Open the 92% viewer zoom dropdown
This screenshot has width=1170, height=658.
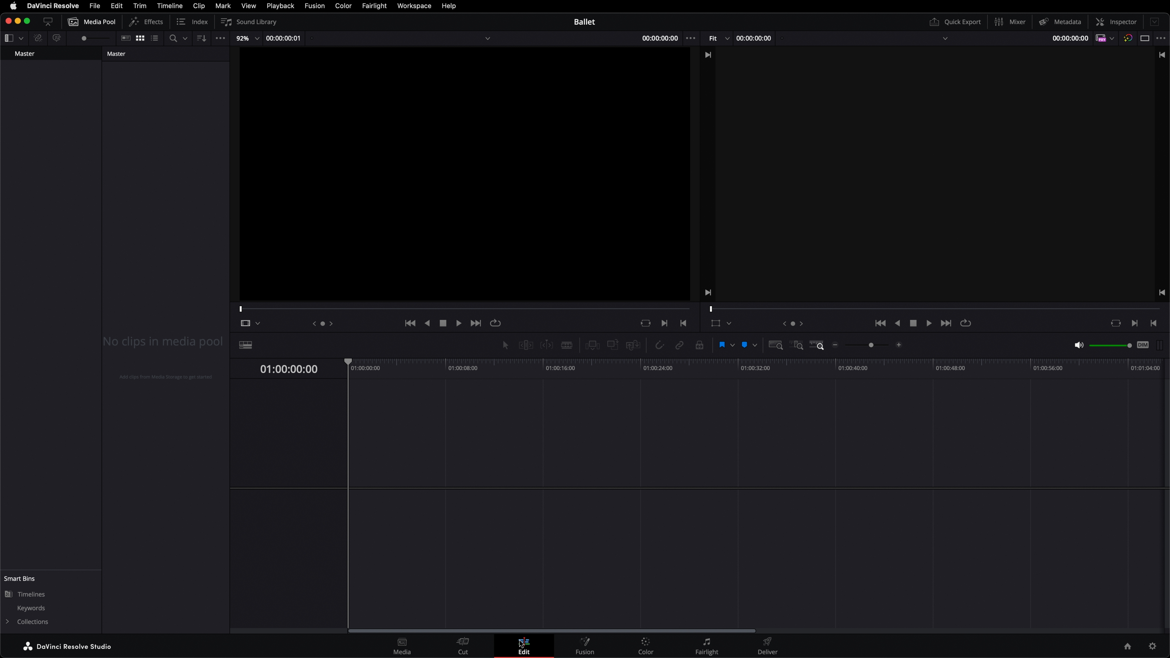247,38
